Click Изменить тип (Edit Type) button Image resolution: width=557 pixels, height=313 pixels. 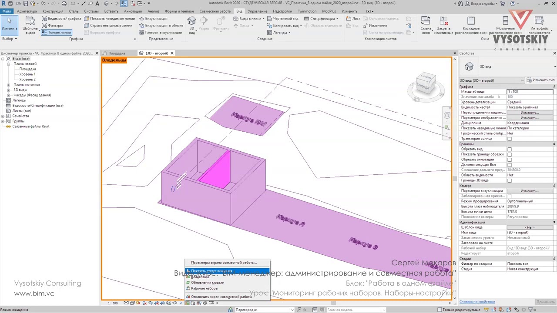pyautogui.click(x=541, y=80)
